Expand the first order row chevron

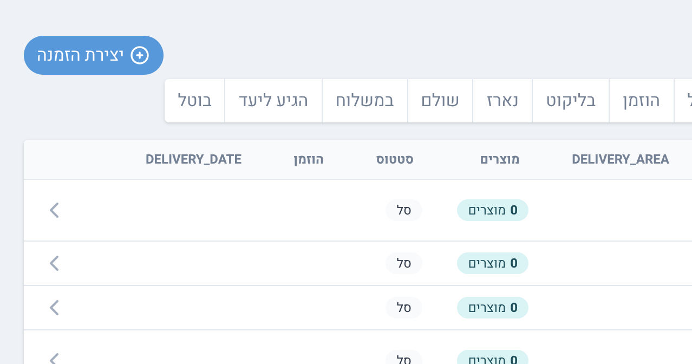click(54, 210)
